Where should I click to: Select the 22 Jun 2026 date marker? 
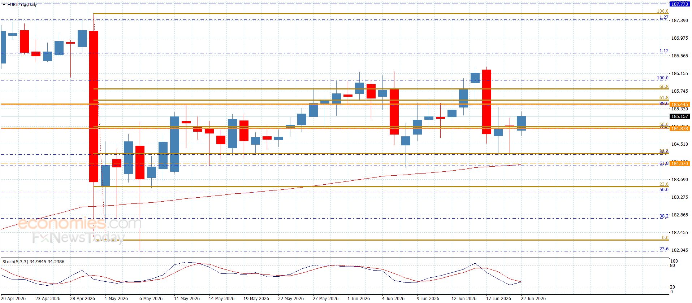533,298
